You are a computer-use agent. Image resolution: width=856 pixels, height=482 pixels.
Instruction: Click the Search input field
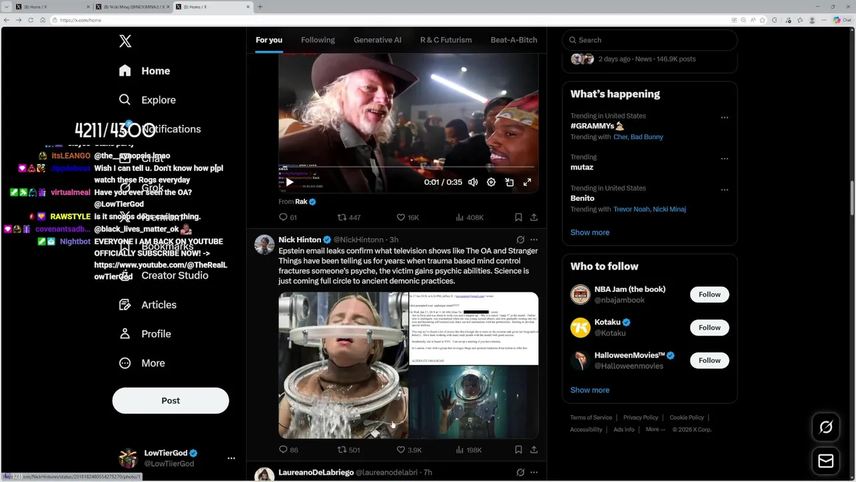tap(649, 40)
